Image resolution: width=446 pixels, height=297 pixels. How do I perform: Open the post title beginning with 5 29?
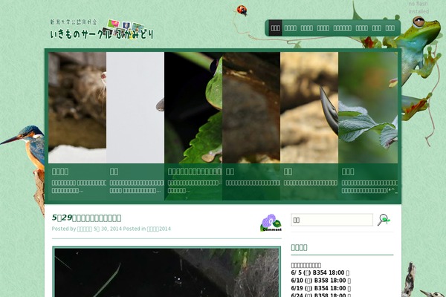click(x=86, y=218)
